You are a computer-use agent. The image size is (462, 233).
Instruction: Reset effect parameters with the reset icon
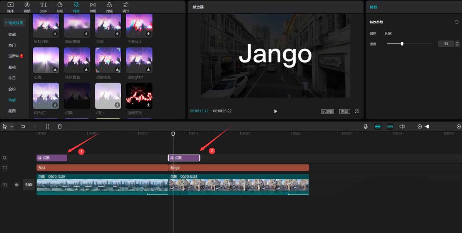pyautogui.click(x=457, y=22)
